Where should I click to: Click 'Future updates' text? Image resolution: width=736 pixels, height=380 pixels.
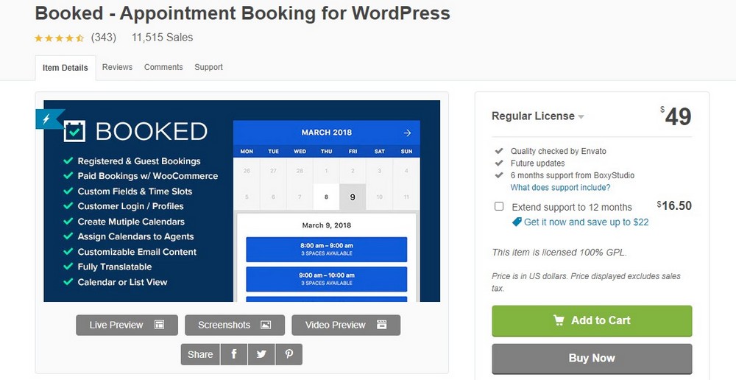click(x=538, y=163)
